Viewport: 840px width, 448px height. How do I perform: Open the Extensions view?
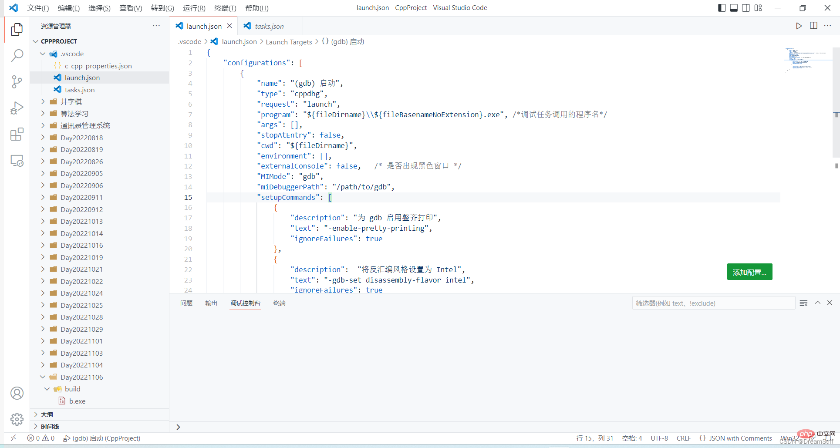coord(17,135)
